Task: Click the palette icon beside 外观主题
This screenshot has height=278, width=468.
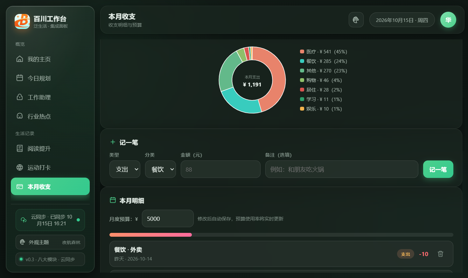Action: 22,242
